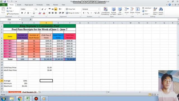Decrease indent in Alignment group

(x=60, y=13)
